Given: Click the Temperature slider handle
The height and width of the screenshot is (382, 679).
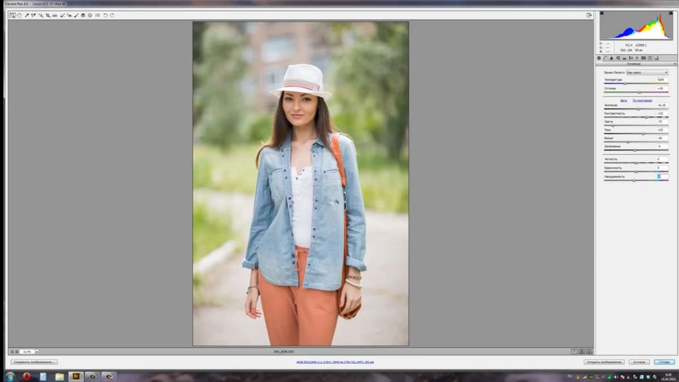Looking at the screenshot, I should (625, 84).
